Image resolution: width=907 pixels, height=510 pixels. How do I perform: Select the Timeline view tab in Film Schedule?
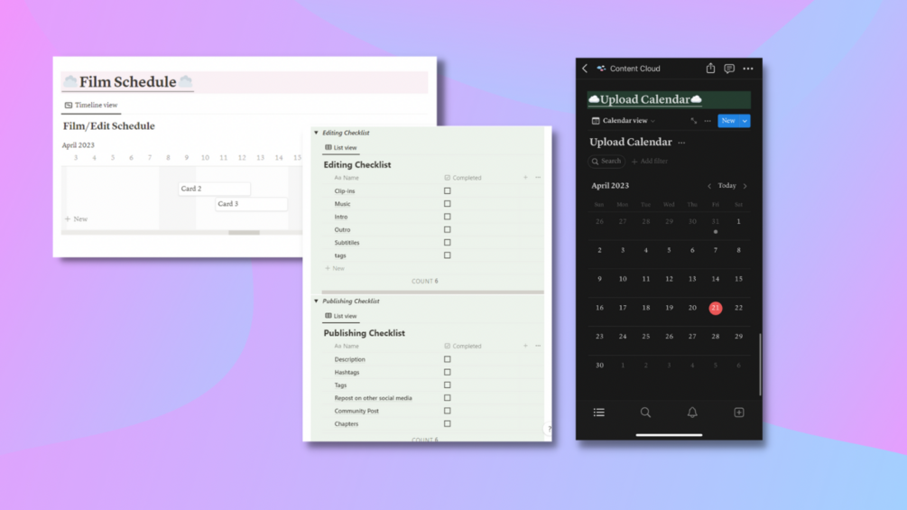coord(91,106)
